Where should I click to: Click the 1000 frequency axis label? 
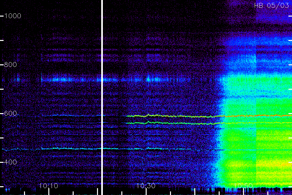pyautogui.click(x=13, y=16)
